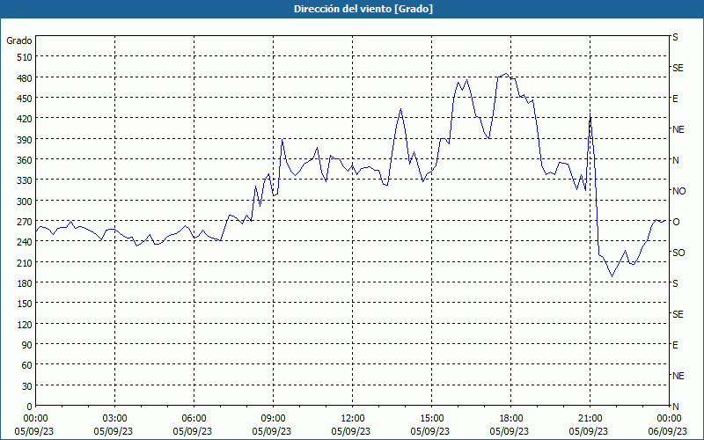
Task: Click the 03:00 time axis label
Action: (115, 419)
